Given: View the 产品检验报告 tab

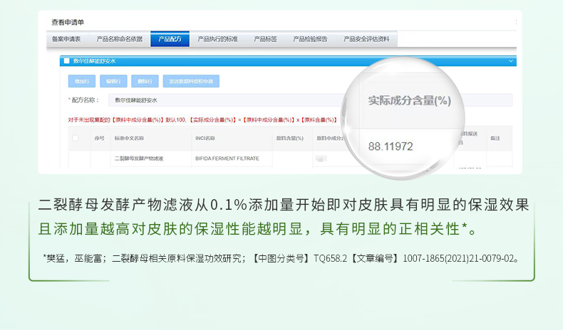Looking at the screenshot, I should [x=310, y=39].
